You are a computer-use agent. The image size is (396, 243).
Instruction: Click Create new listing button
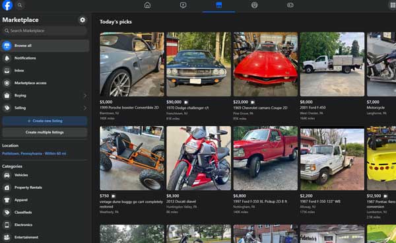[45, 121]
